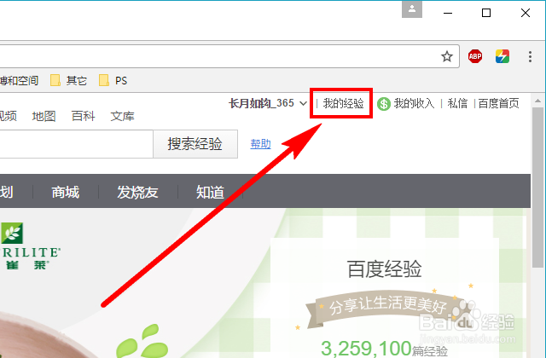Select the 发烧友 navigation tab
This screenshot has height=358, width=546.
tap(137, 192)
